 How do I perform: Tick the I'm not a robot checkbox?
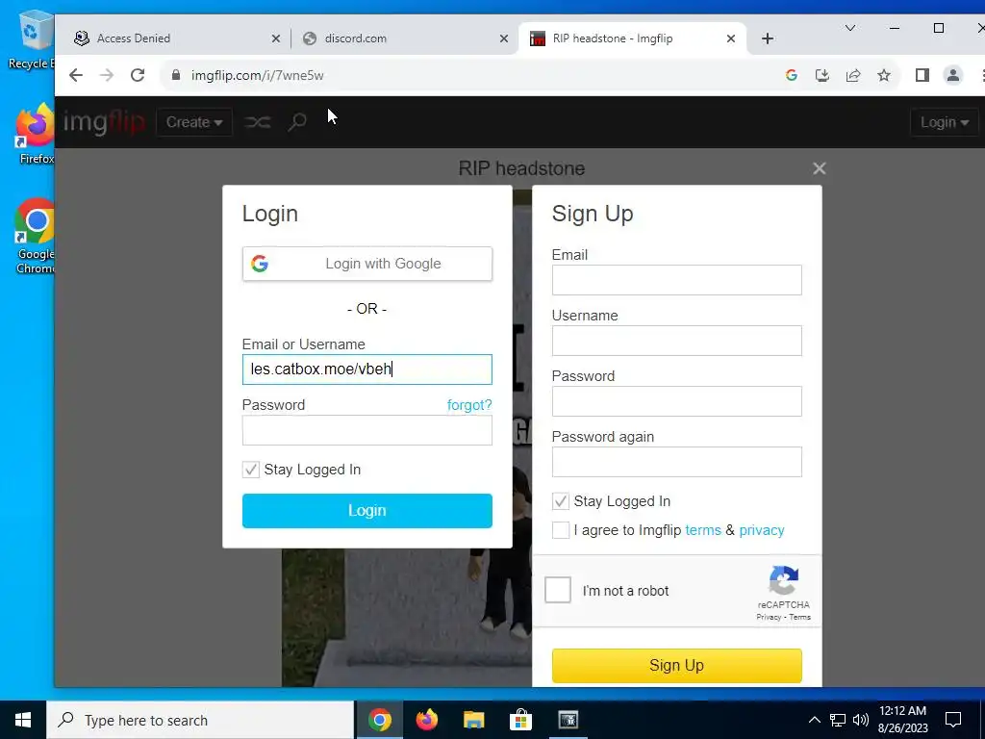pyautogui.click(x=558, y=590)
